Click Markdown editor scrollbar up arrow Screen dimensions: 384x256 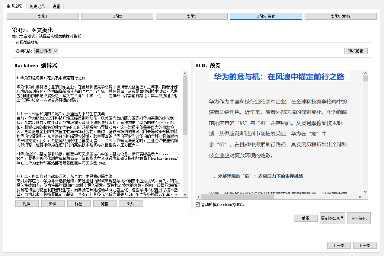coord(185,73)
